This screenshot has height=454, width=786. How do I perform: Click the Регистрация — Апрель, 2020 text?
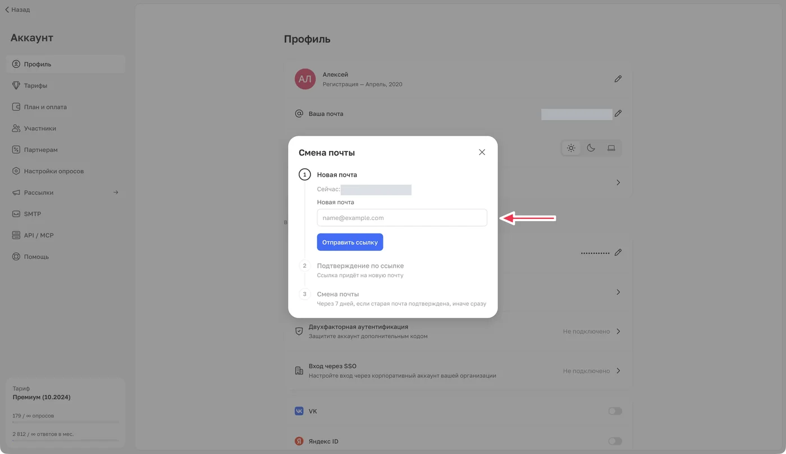click(x=363, y=84)
